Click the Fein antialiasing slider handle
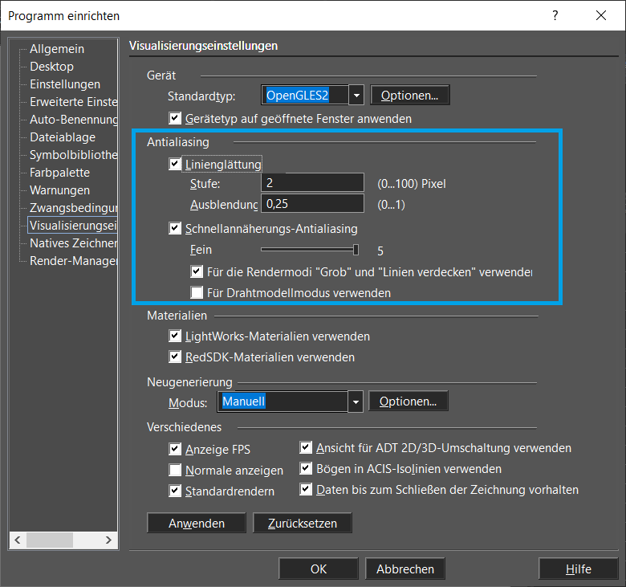Image resolution: width=626 pixels, height=587 pixels. point(356,250)
